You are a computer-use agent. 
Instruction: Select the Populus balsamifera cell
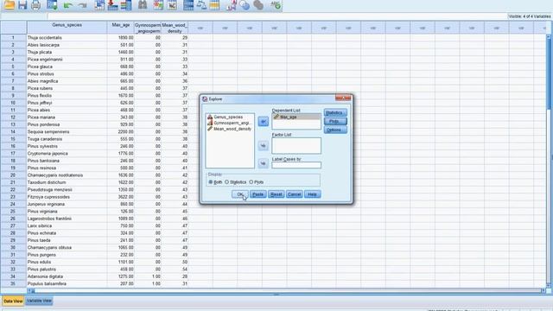point(67,283)
